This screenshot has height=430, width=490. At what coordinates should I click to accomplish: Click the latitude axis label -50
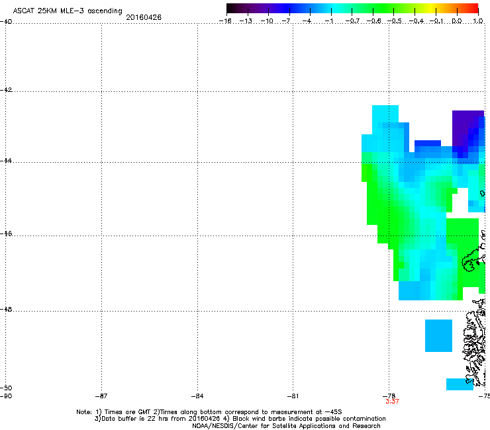click(6, 388)
